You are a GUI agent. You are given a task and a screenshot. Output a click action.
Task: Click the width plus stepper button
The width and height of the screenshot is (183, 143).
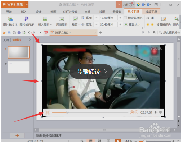point(120,24)
